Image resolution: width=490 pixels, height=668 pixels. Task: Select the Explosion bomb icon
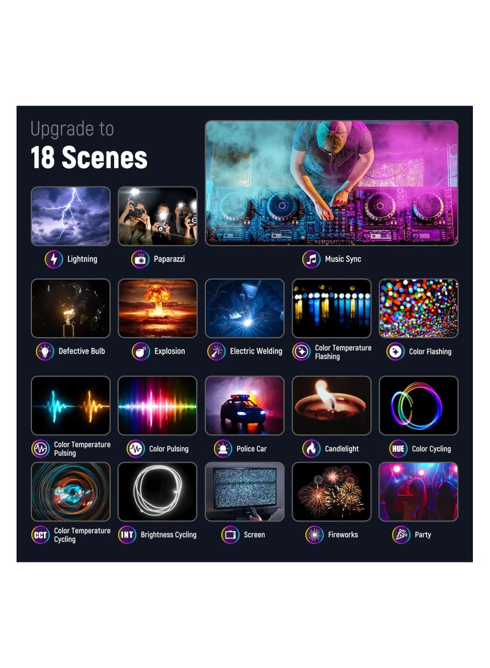click(x=141, y=351)
